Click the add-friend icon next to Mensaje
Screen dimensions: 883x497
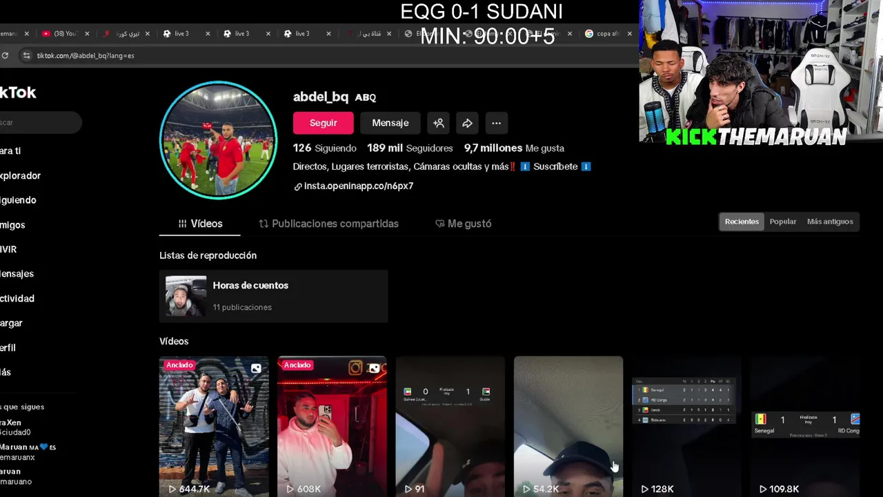438,123
